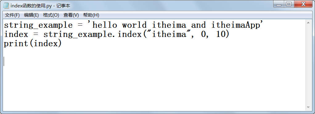Click the word 'hello' in first line
The width and height of the screenshot is (315, 114).
pos(105,25)
